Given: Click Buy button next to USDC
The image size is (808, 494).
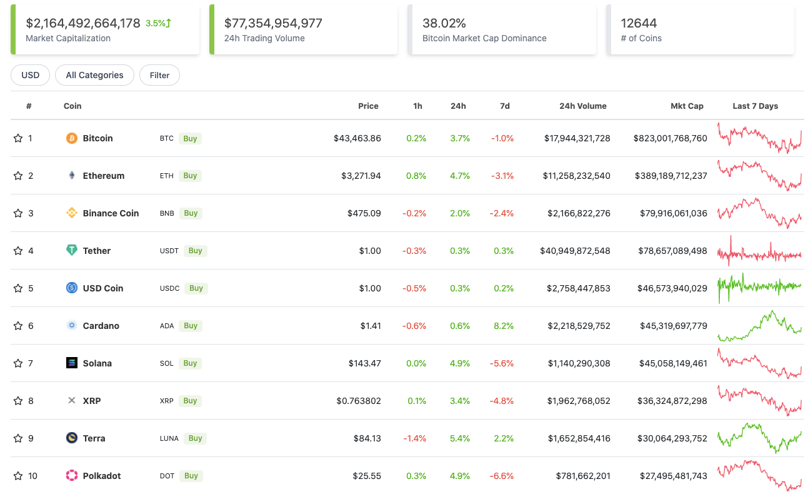Looking at the screenshot, I should [196, 288].
